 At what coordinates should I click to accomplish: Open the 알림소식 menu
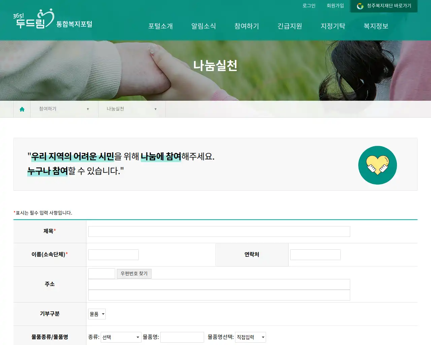[x=203, y=26]
